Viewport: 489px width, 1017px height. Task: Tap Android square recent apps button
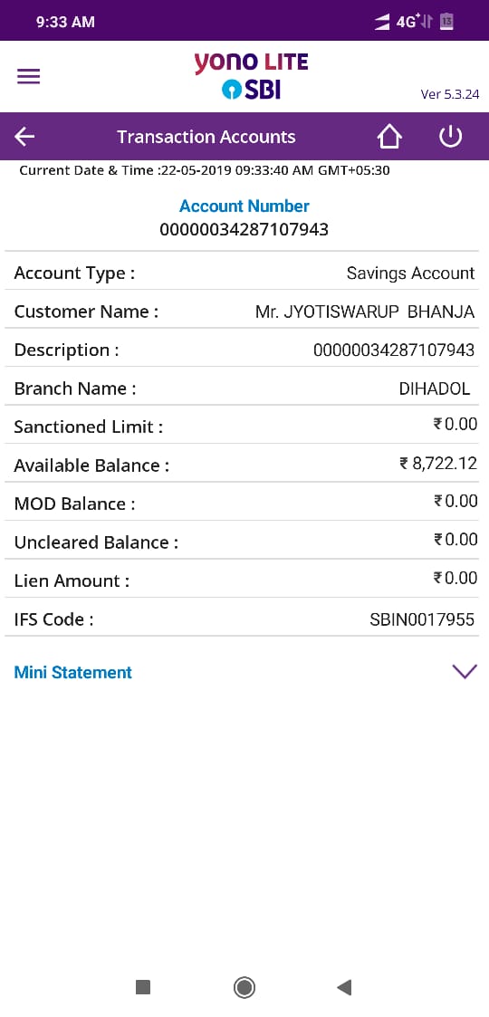click(143, 987)
